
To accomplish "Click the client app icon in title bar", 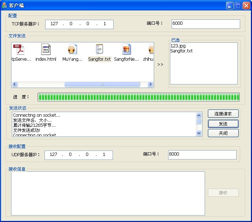I will click(x=4, y=5).
